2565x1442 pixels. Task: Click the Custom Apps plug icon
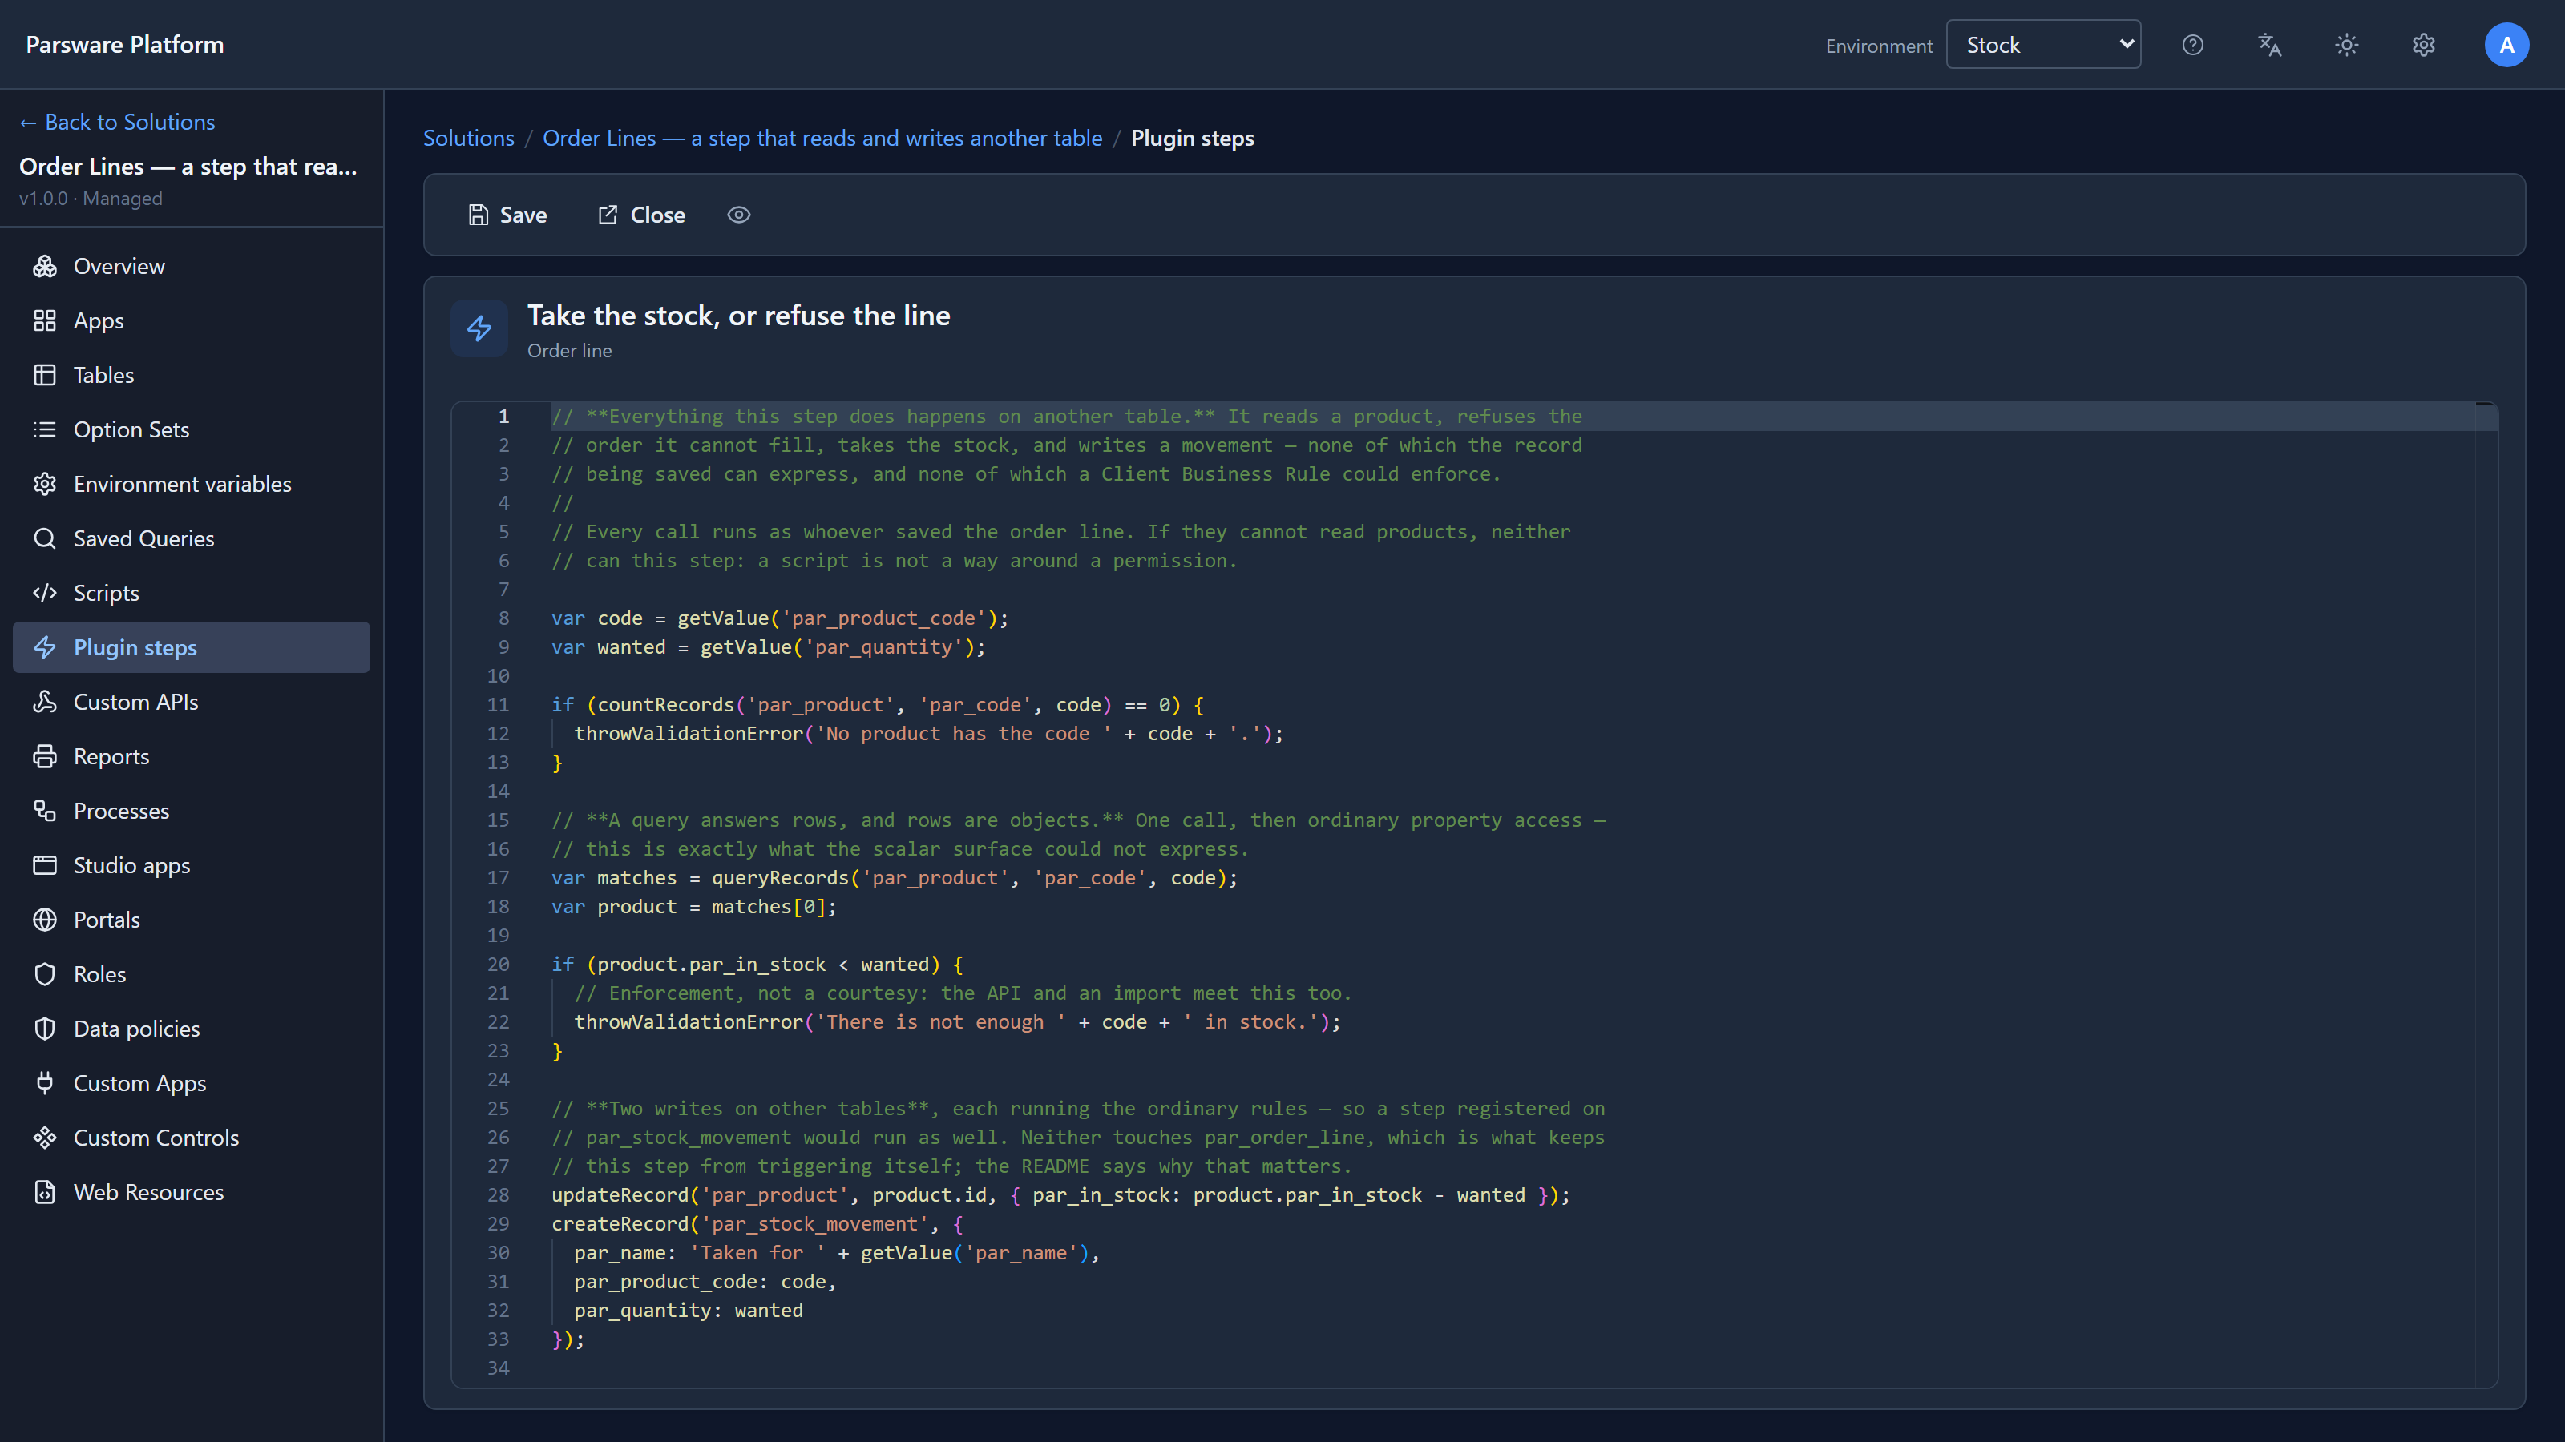click(x=45, y=1083)
